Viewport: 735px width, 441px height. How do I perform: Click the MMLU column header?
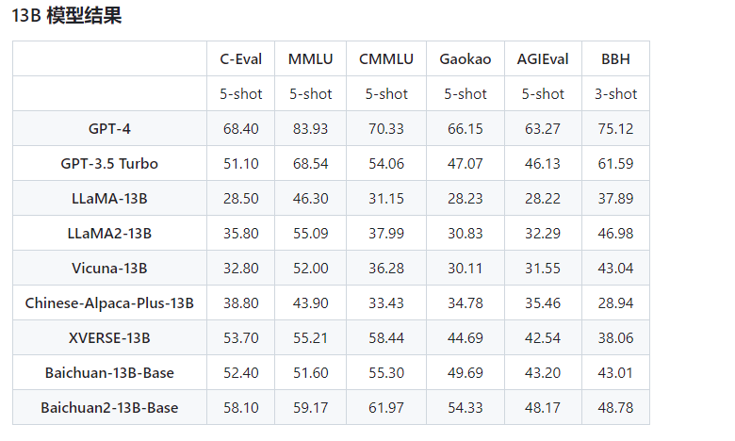[310, 58]
